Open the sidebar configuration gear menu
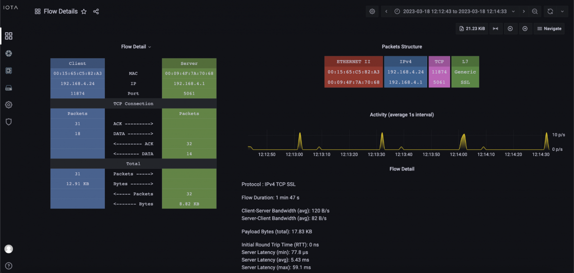Screen dimensions: 574x273 click(x=9, y=105)
